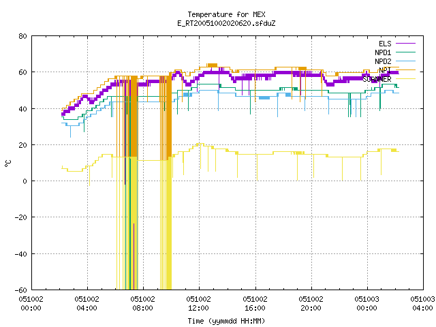Click the NPD2 legend label

383,61
